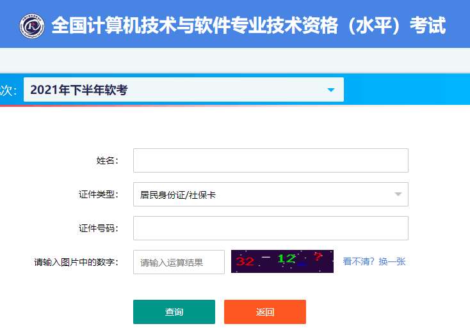Click into the 证件号码 input field
The height and width of the screenshot is (333, 470).
pyautogui.click(x=270, y=228)
